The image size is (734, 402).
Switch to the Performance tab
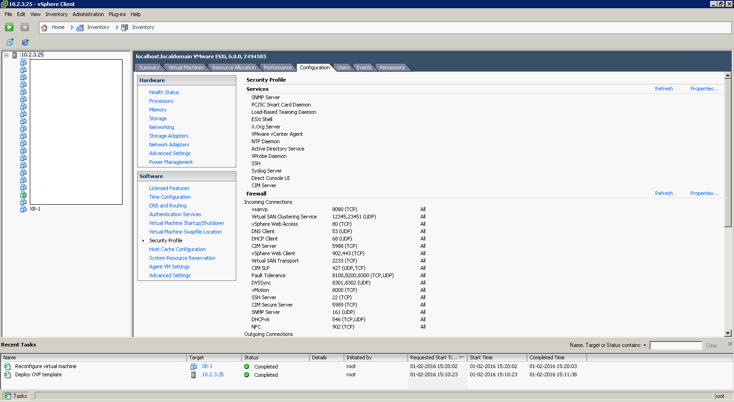click(x=278, y=67)
